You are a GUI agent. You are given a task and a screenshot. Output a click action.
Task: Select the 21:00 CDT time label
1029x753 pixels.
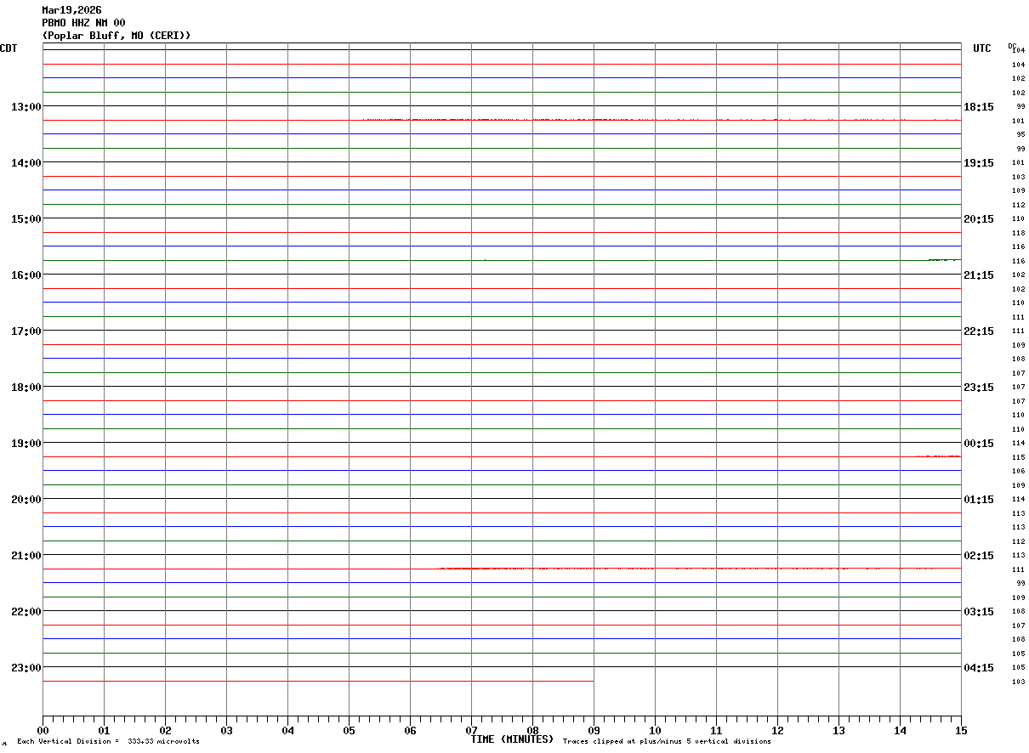point(26,556)
